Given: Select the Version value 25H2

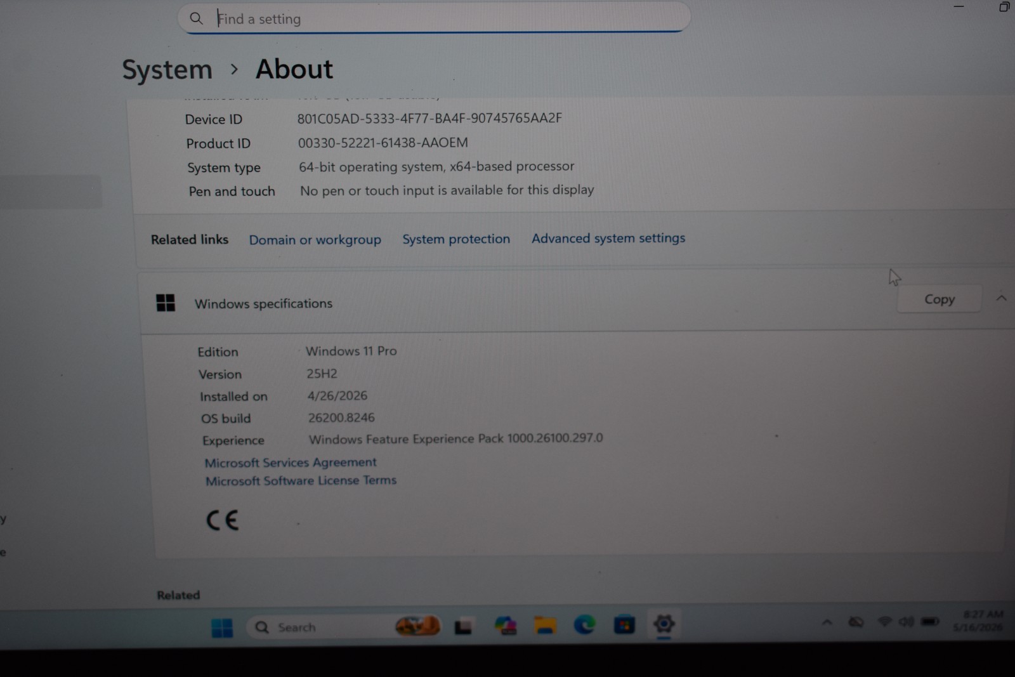Looking at the screenshot, I should (322, 374).
